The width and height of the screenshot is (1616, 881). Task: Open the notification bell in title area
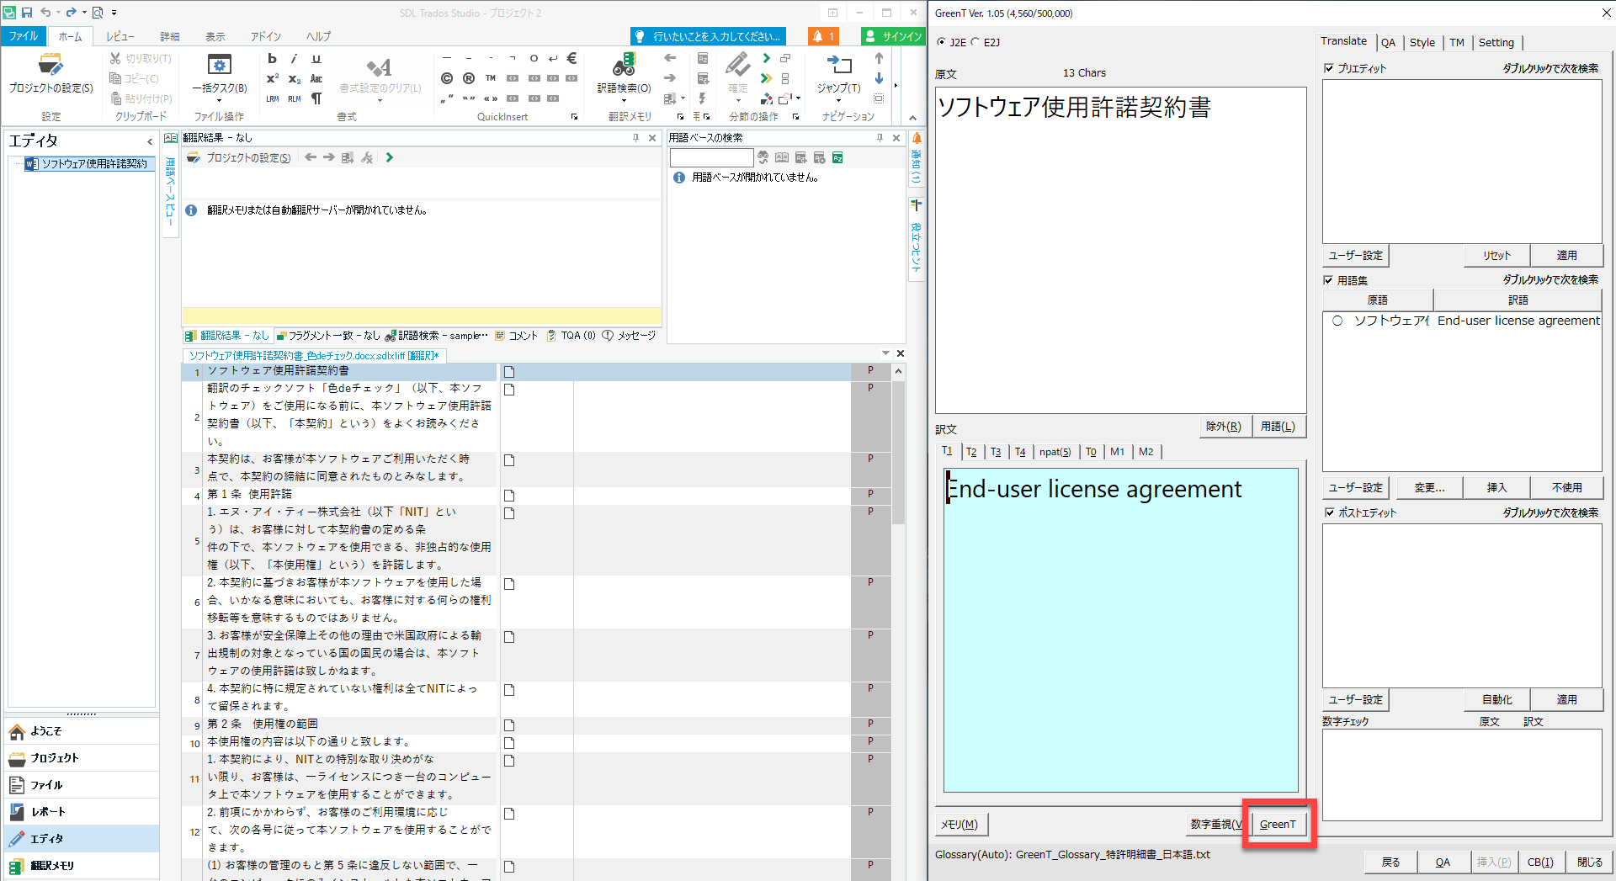pyautogui.click(x=822, y=36)
